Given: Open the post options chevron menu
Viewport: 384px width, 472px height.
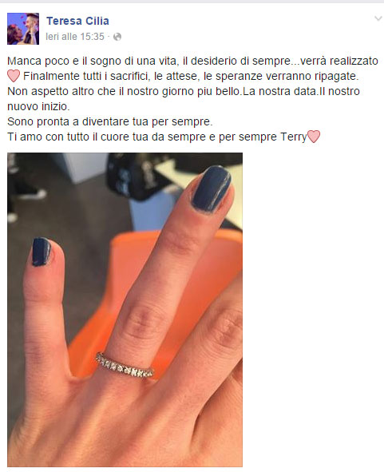Looking at the screenshot, I should point(378,18).
